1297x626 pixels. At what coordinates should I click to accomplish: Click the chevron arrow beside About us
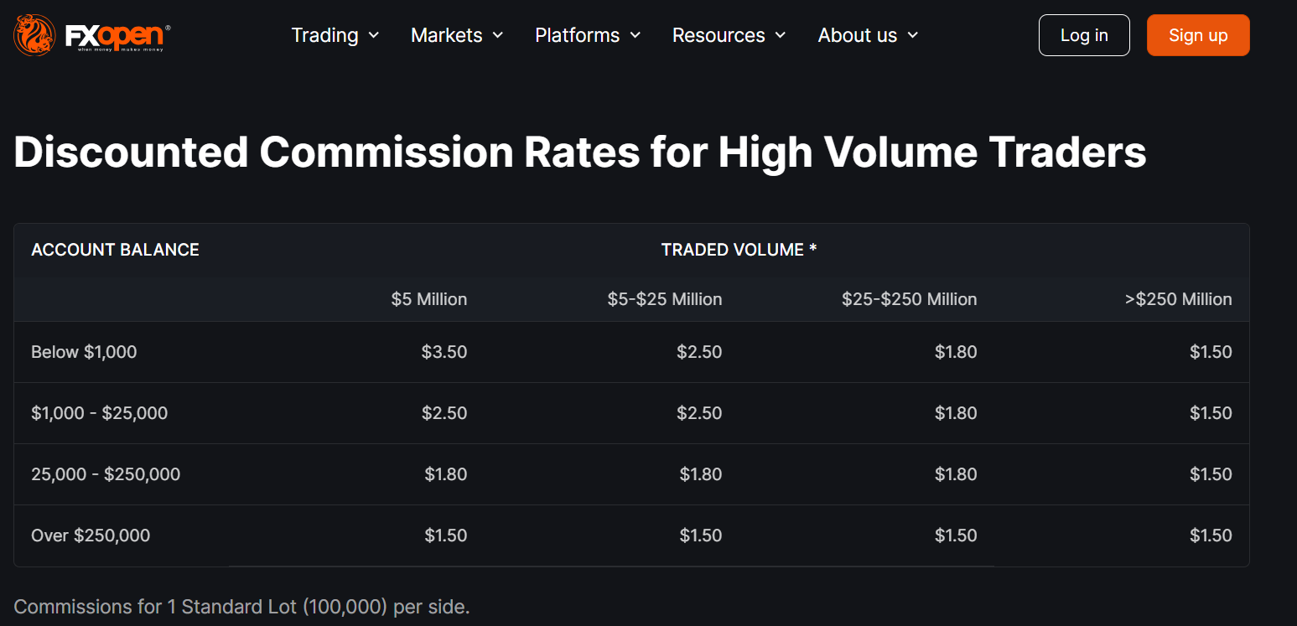pyautogui.click(x=913, y=35)
